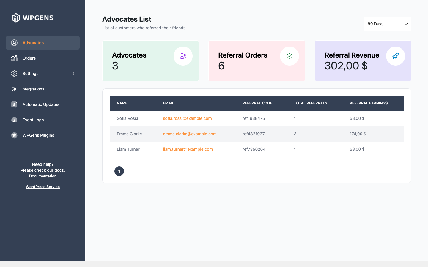This screenshot has height=267, width=428.
Task: Open WPGens Plugins in the sidebar
Action: tap(43, 135)
